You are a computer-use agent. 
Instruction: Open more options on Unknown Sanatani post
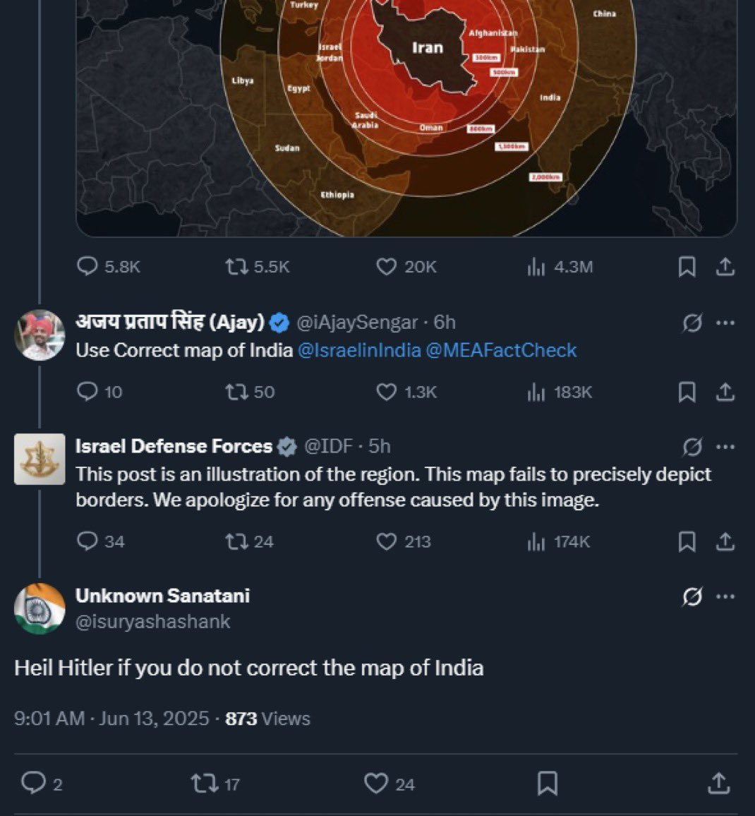pos(725,596)
